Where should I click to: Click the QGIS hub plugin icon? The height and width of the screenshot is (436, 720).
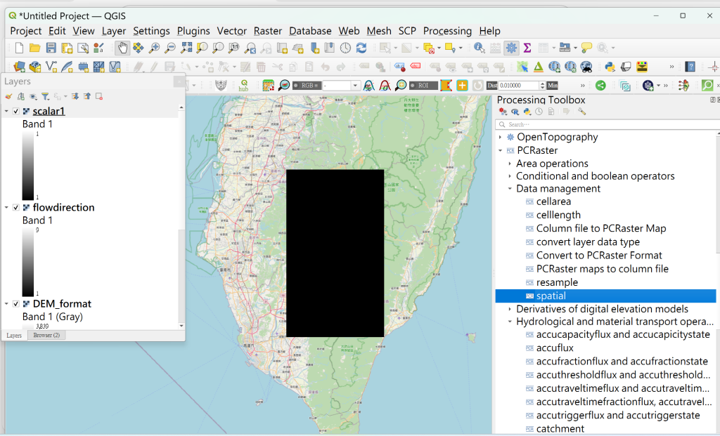(x=243, y=85)
